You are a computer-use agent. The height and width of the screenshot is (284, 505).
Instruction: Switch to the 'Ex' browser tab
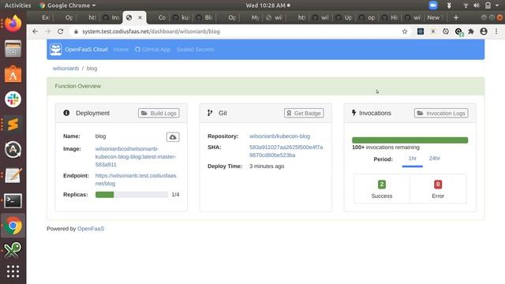coord(45,17)
